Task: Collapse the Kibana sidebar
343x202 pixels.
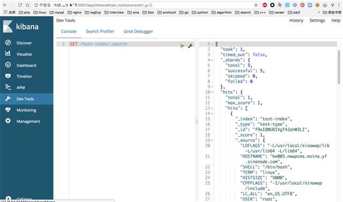Action: [x=19, y=198]
